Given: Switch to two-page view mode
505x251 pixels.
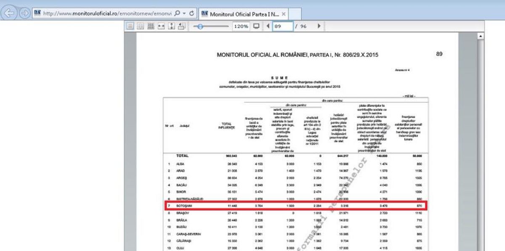Looking at the screenshot, I should click(141, 26).
